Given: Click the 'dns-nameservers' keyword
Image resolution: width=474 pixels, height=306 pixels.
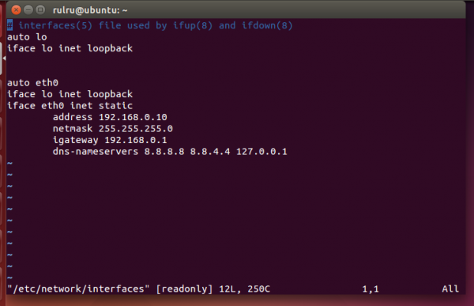Looking at the screenshot, I should [96, 152].
